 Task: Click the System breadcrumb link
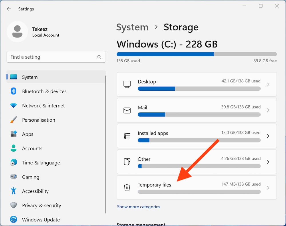pos(132,27)
